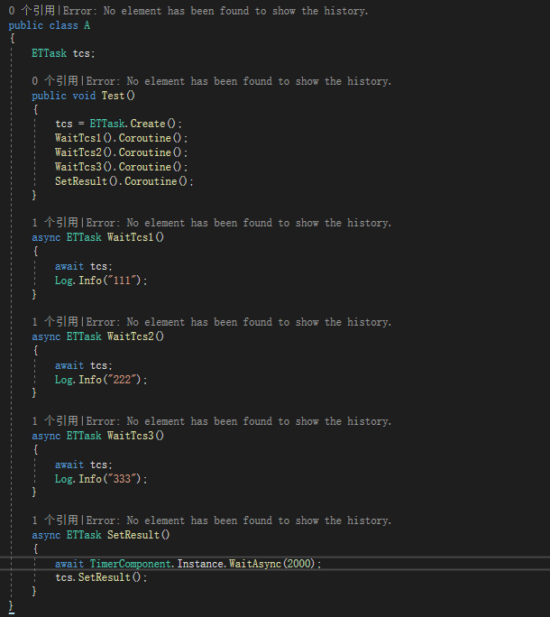Click the 'async ETTask WaitTcs3()' signature
Image resolution: width=550 pixels, height=617 pixels.
[x=98, y=436]
